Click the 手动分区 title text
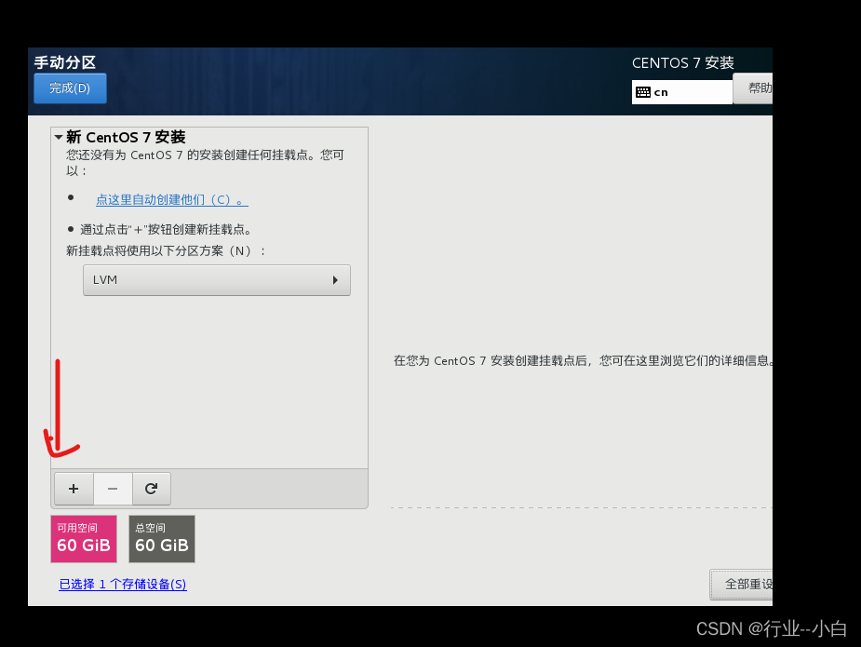861x647 pixels. pos(65,62)
